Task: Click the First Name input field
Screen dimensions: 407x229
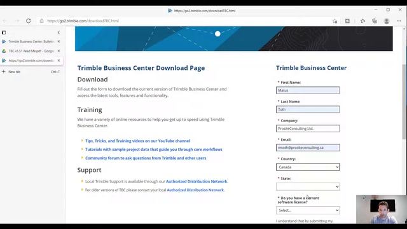Action: [308, 90]
